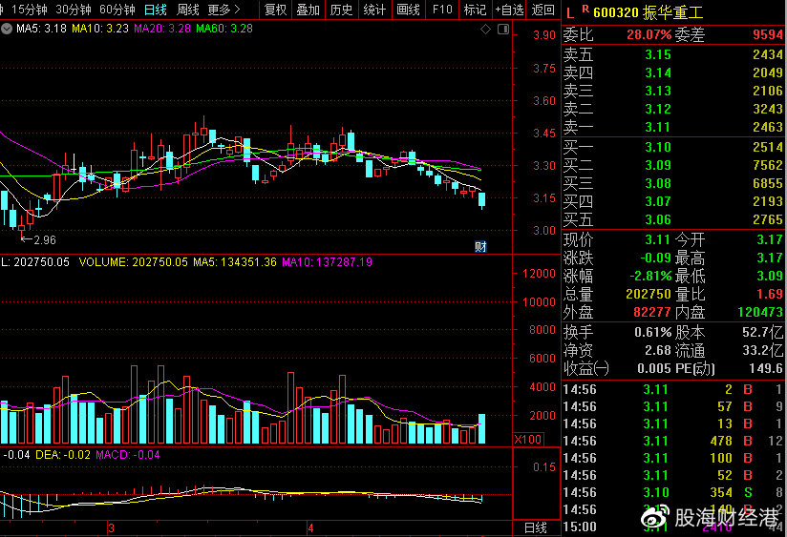Select the 卖二 3.12 order row

pos(673,109)
